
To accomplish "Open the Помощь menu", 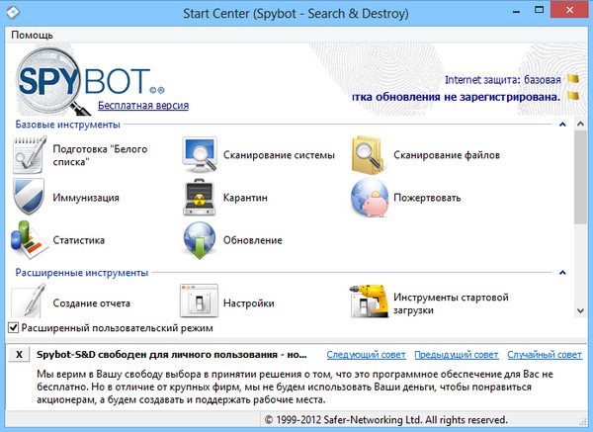I will pos(33,35).
